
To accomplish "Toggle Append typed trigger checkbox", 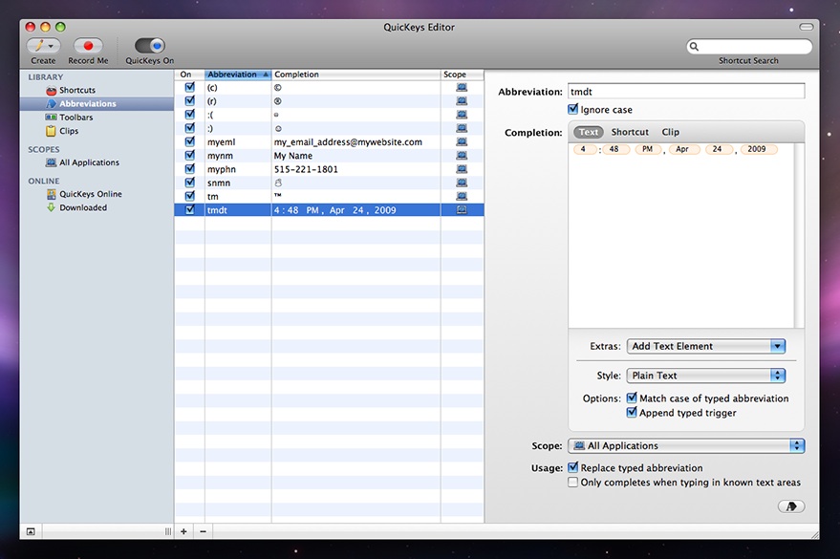I will 632,412.
